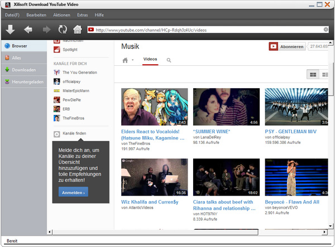Open the MisterEpicMann channel

[76, 91]
